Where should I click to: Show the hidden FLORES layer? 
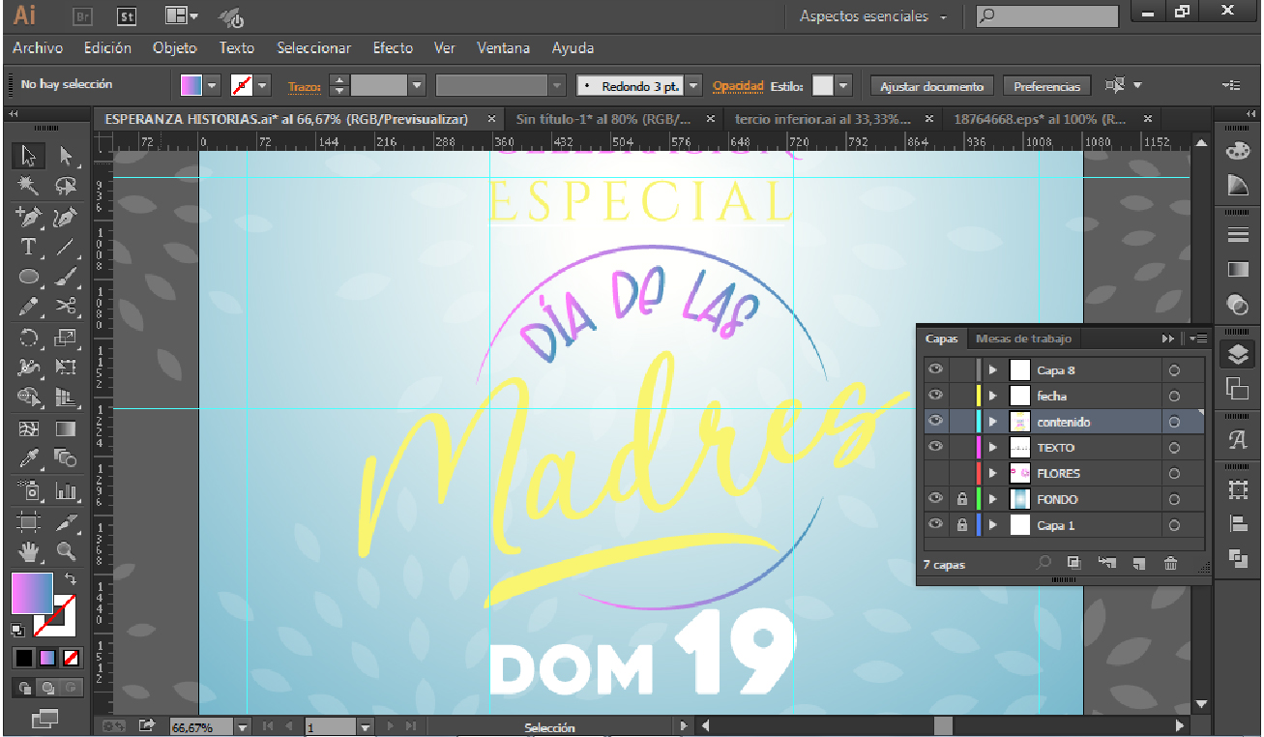click(x=935, y=473)
